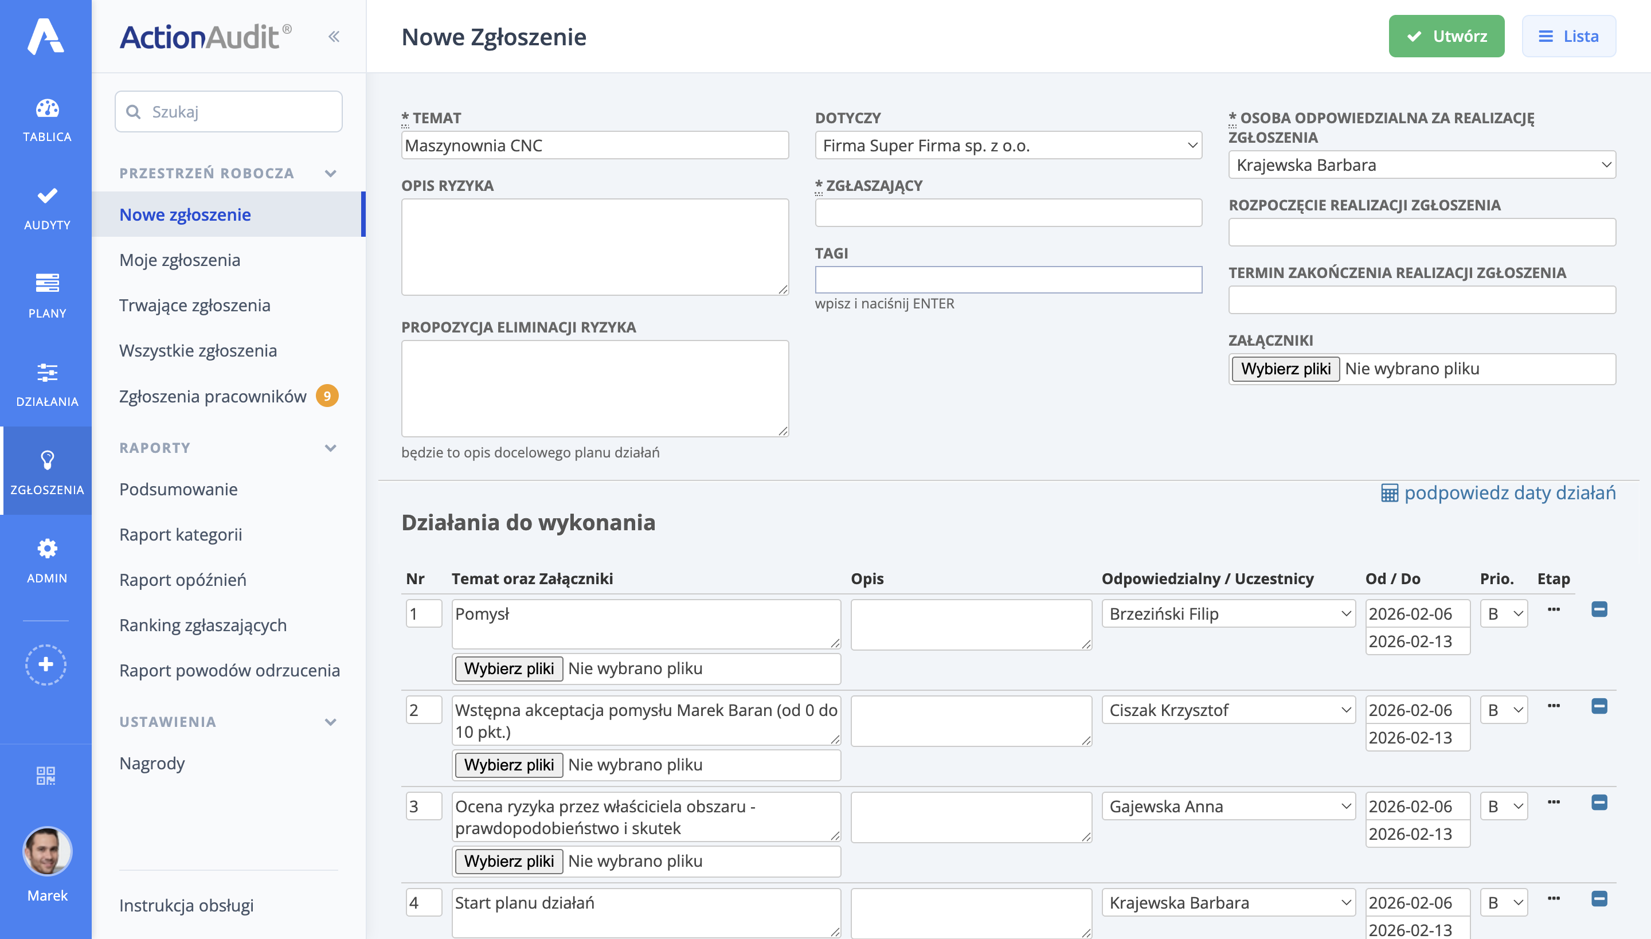
Task: Go to the Audyty checkmark icon
Action: [46, 196]
